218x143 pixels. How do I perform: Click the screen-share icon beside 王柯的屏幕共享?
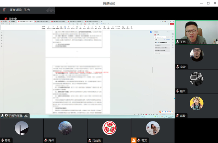[x=6, y=116]
